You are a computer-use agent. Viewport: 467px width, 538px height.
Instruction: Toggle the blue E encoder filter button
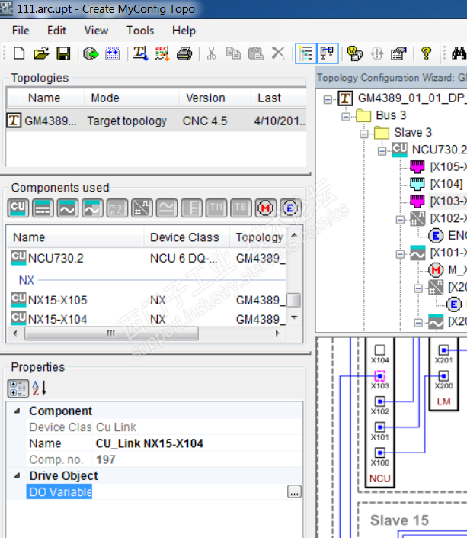289,208
